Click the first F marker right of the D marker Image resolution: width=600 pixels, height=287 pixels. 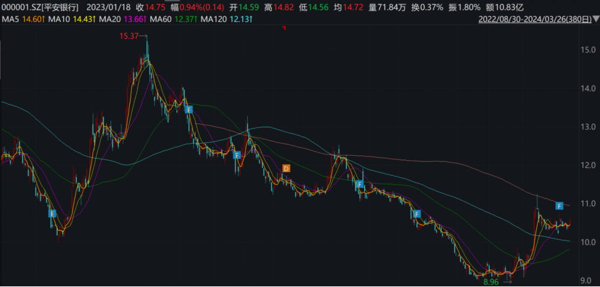359,185
